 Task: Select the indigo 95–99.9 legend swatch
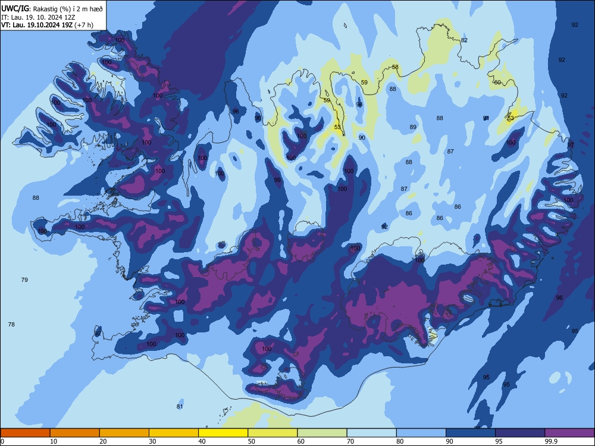pyautogui.click(x=520, y=433)
